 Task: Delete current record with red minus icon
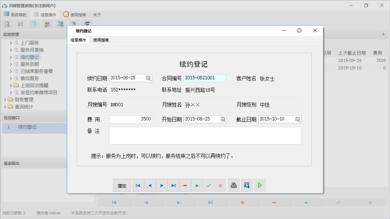coord(185,185)
